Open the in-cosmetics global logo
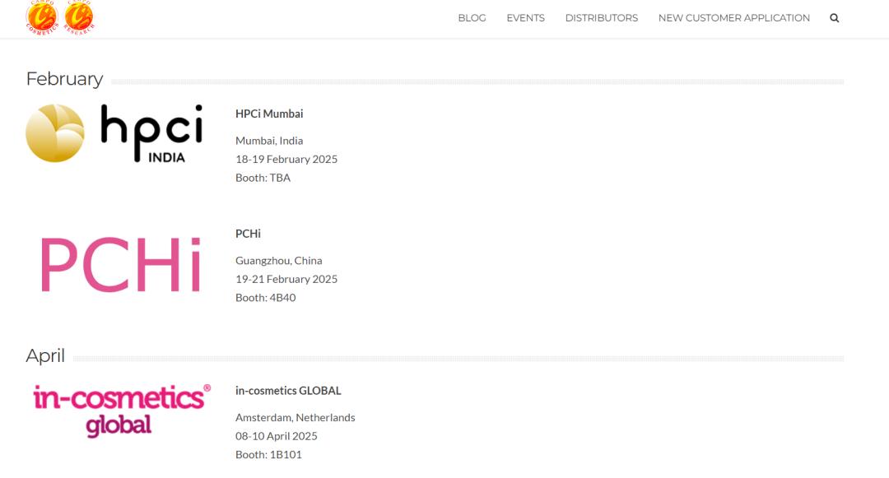The image size is (889, 478). 121,410
